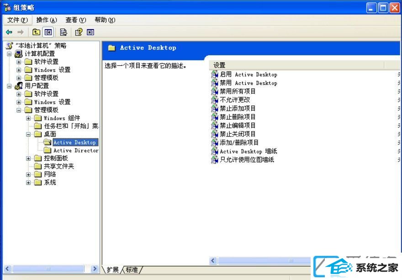Collapse 管理模板 under 用户配置
The width and height of the screenshot is (402, 280).
click(x=19, y=110)
